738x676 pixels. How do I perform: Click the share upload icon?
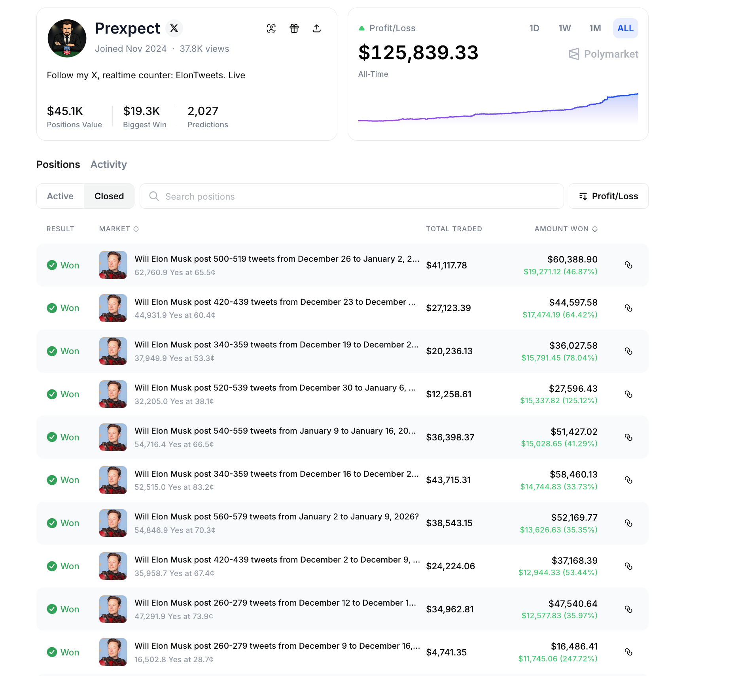(x=317, y=28)
